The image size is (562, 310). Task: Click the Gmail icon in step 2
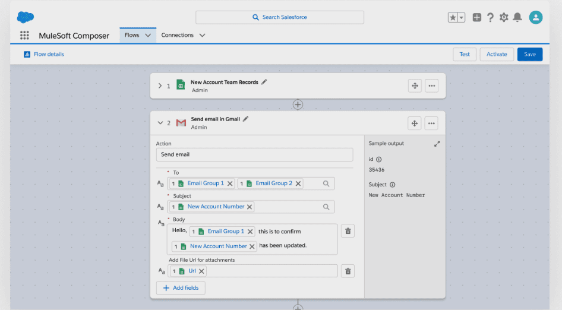click(x=181, y=123)
